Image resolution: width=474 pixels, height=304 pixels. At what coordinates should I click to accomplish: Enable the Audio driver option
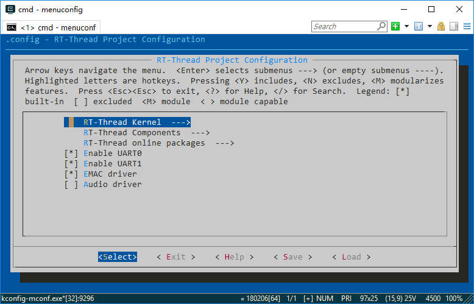click(x=71, y=185)
